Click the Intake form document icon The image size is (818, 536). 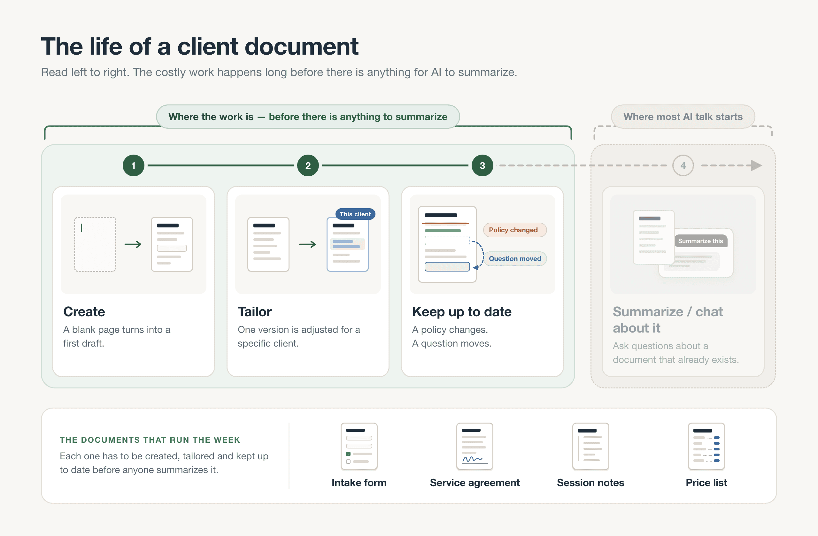click(x=359, y=446)
